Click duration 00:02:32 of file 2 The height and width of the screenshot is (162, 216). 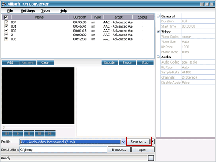(x=80, y=35)
